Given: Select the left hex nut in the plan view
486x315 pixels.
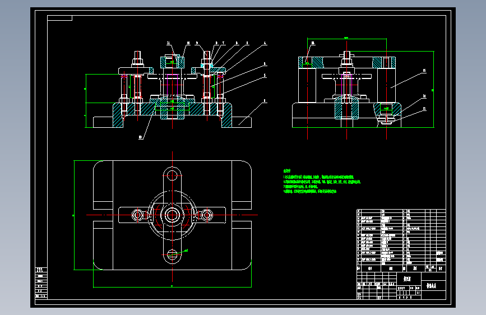Looking at the screenshot, I should (138, 215).
